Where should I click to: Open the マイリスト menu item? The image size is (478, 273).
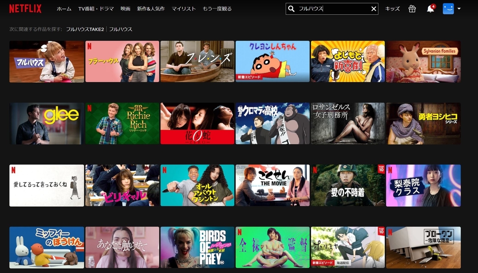[184, 9]
